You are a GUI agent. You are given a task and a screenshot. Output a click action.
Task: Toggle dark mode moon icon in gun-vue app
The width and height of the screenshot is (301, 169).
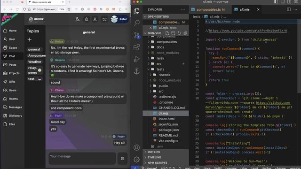pyautogui.click(x=78, y=19)
